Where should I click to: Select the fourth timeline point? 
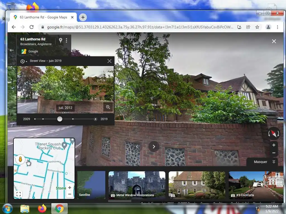click(73, 119)
